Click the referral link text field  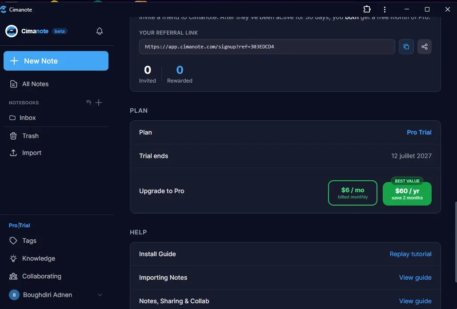coord(267,47)
